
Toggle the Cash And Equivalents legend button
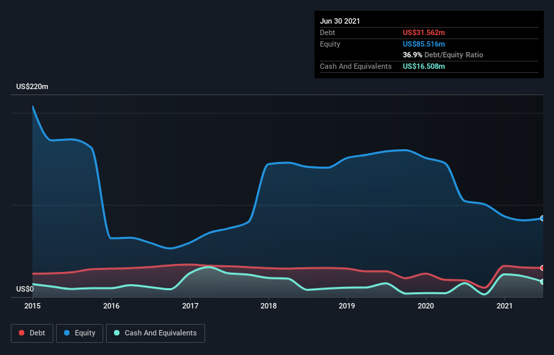[x=155, y=333]
